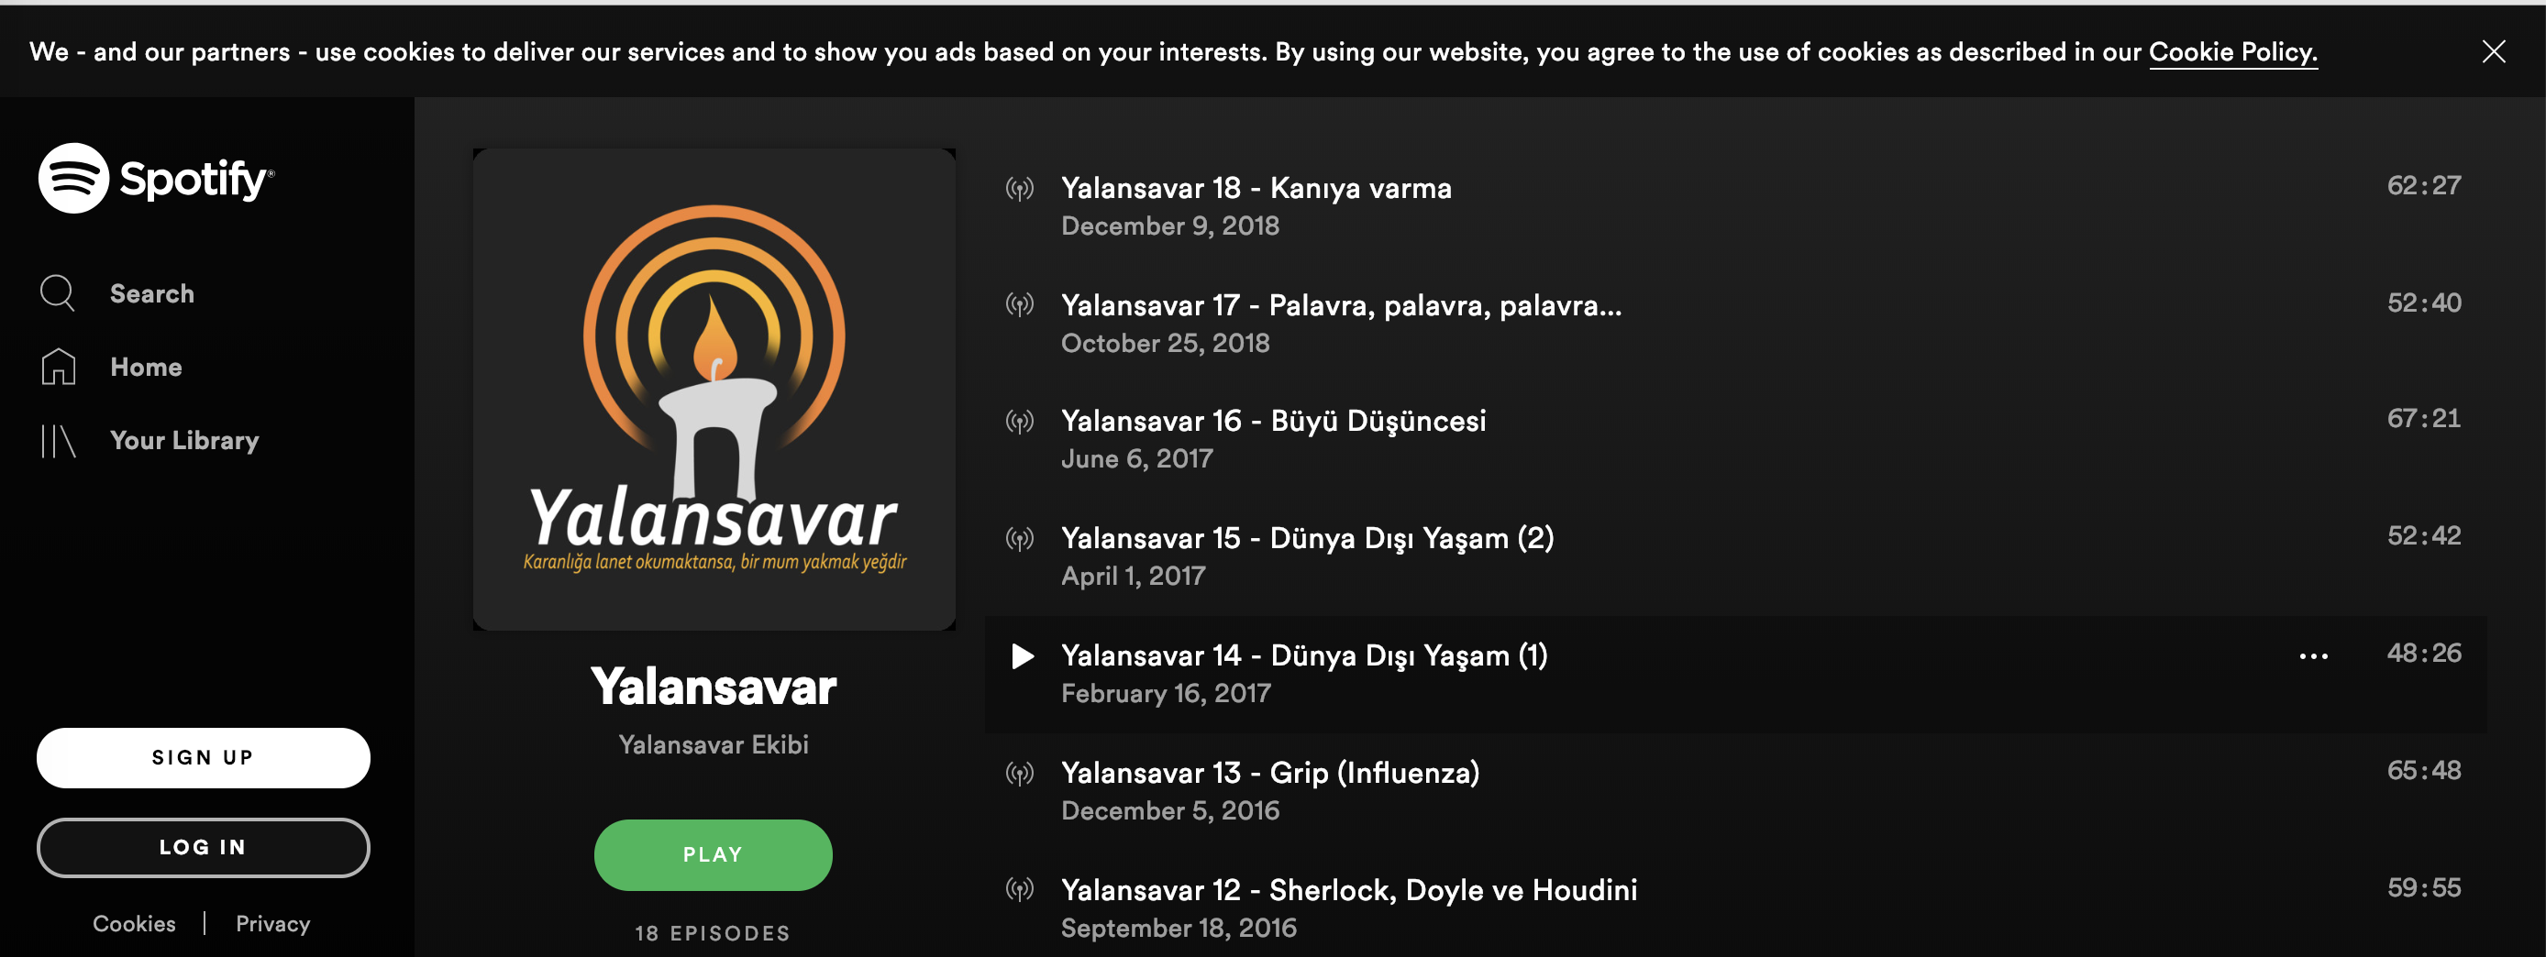Open Search via magnifier icon
This screenshot has width=2546, height=957.
point(58,293)
